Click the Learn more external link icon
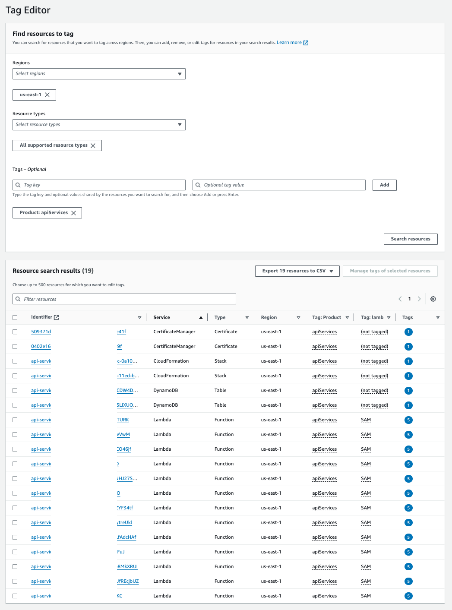The width and height of the screenshot is (452, 610). [306, 42]
